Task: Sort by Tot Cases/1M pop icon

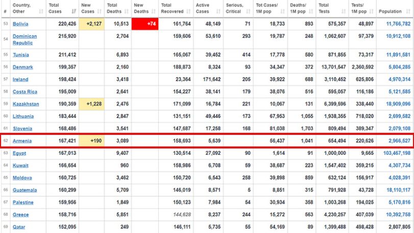Action: 282,11
